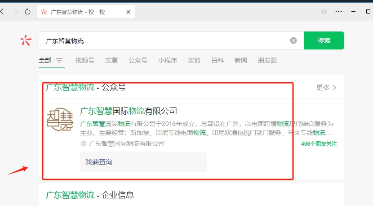Maximize the window
The image size is (373, 206).
coord(368,11)
